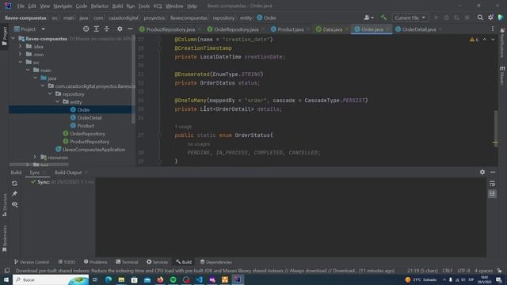The width and height of the screenshot is (507, 285).
Task: Select OrderDetail class in project tree
Action: click(90, 118)
